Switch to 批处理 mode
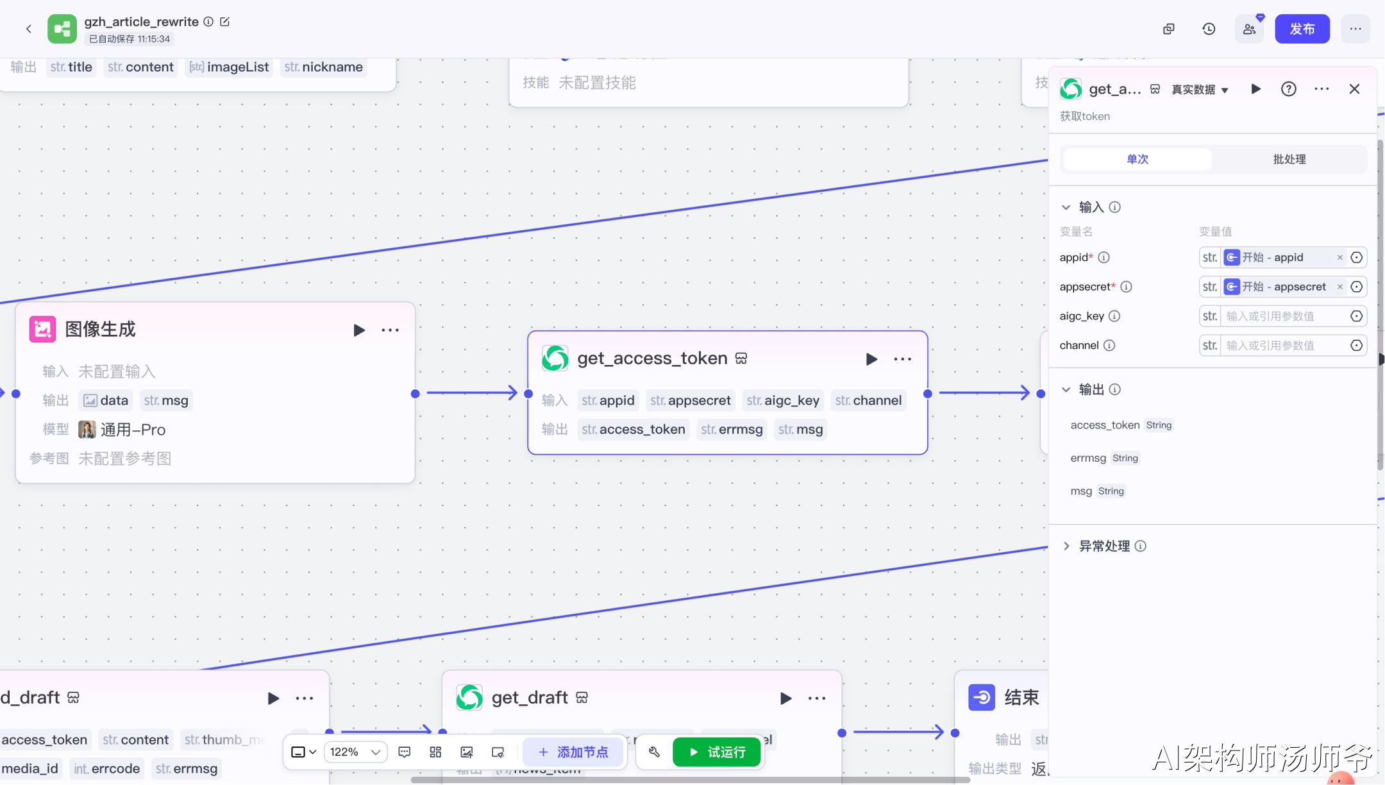The image size is (1385, 785). tap(1289, 159)
